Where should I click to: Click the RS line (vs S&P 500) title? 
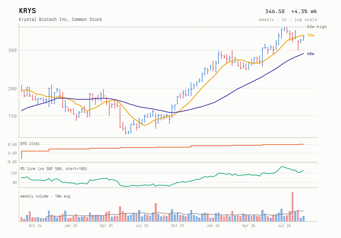[54, 169]
